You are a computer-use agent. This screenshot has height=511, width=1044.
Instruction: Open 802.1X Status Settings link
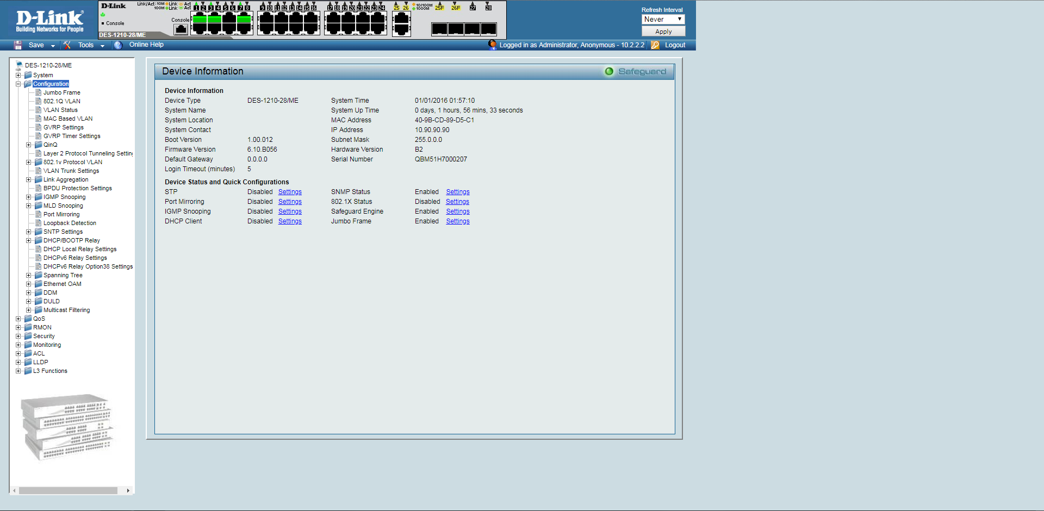point(457,202)
